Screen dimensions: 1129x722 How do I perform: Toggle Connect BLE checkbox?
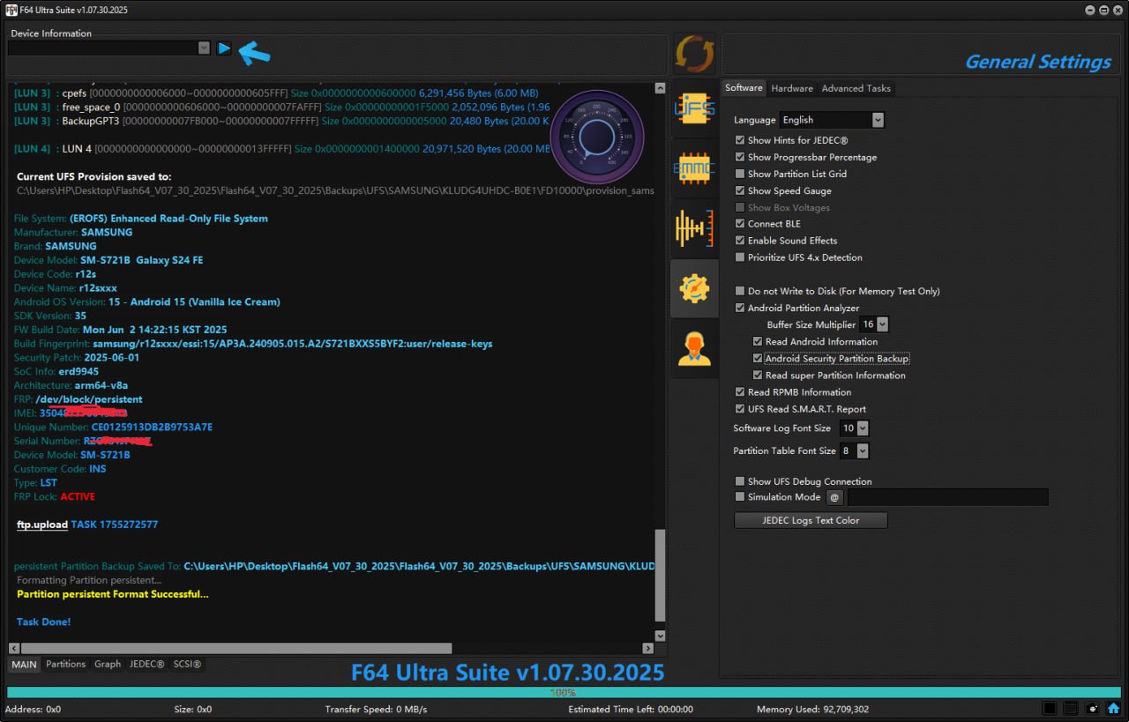[x=740, y=224]
